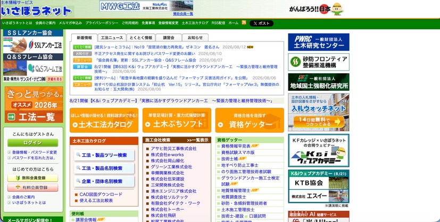
Task: Open the K&i ウェブアカデミー logo banner
Action: coord(319,151)
